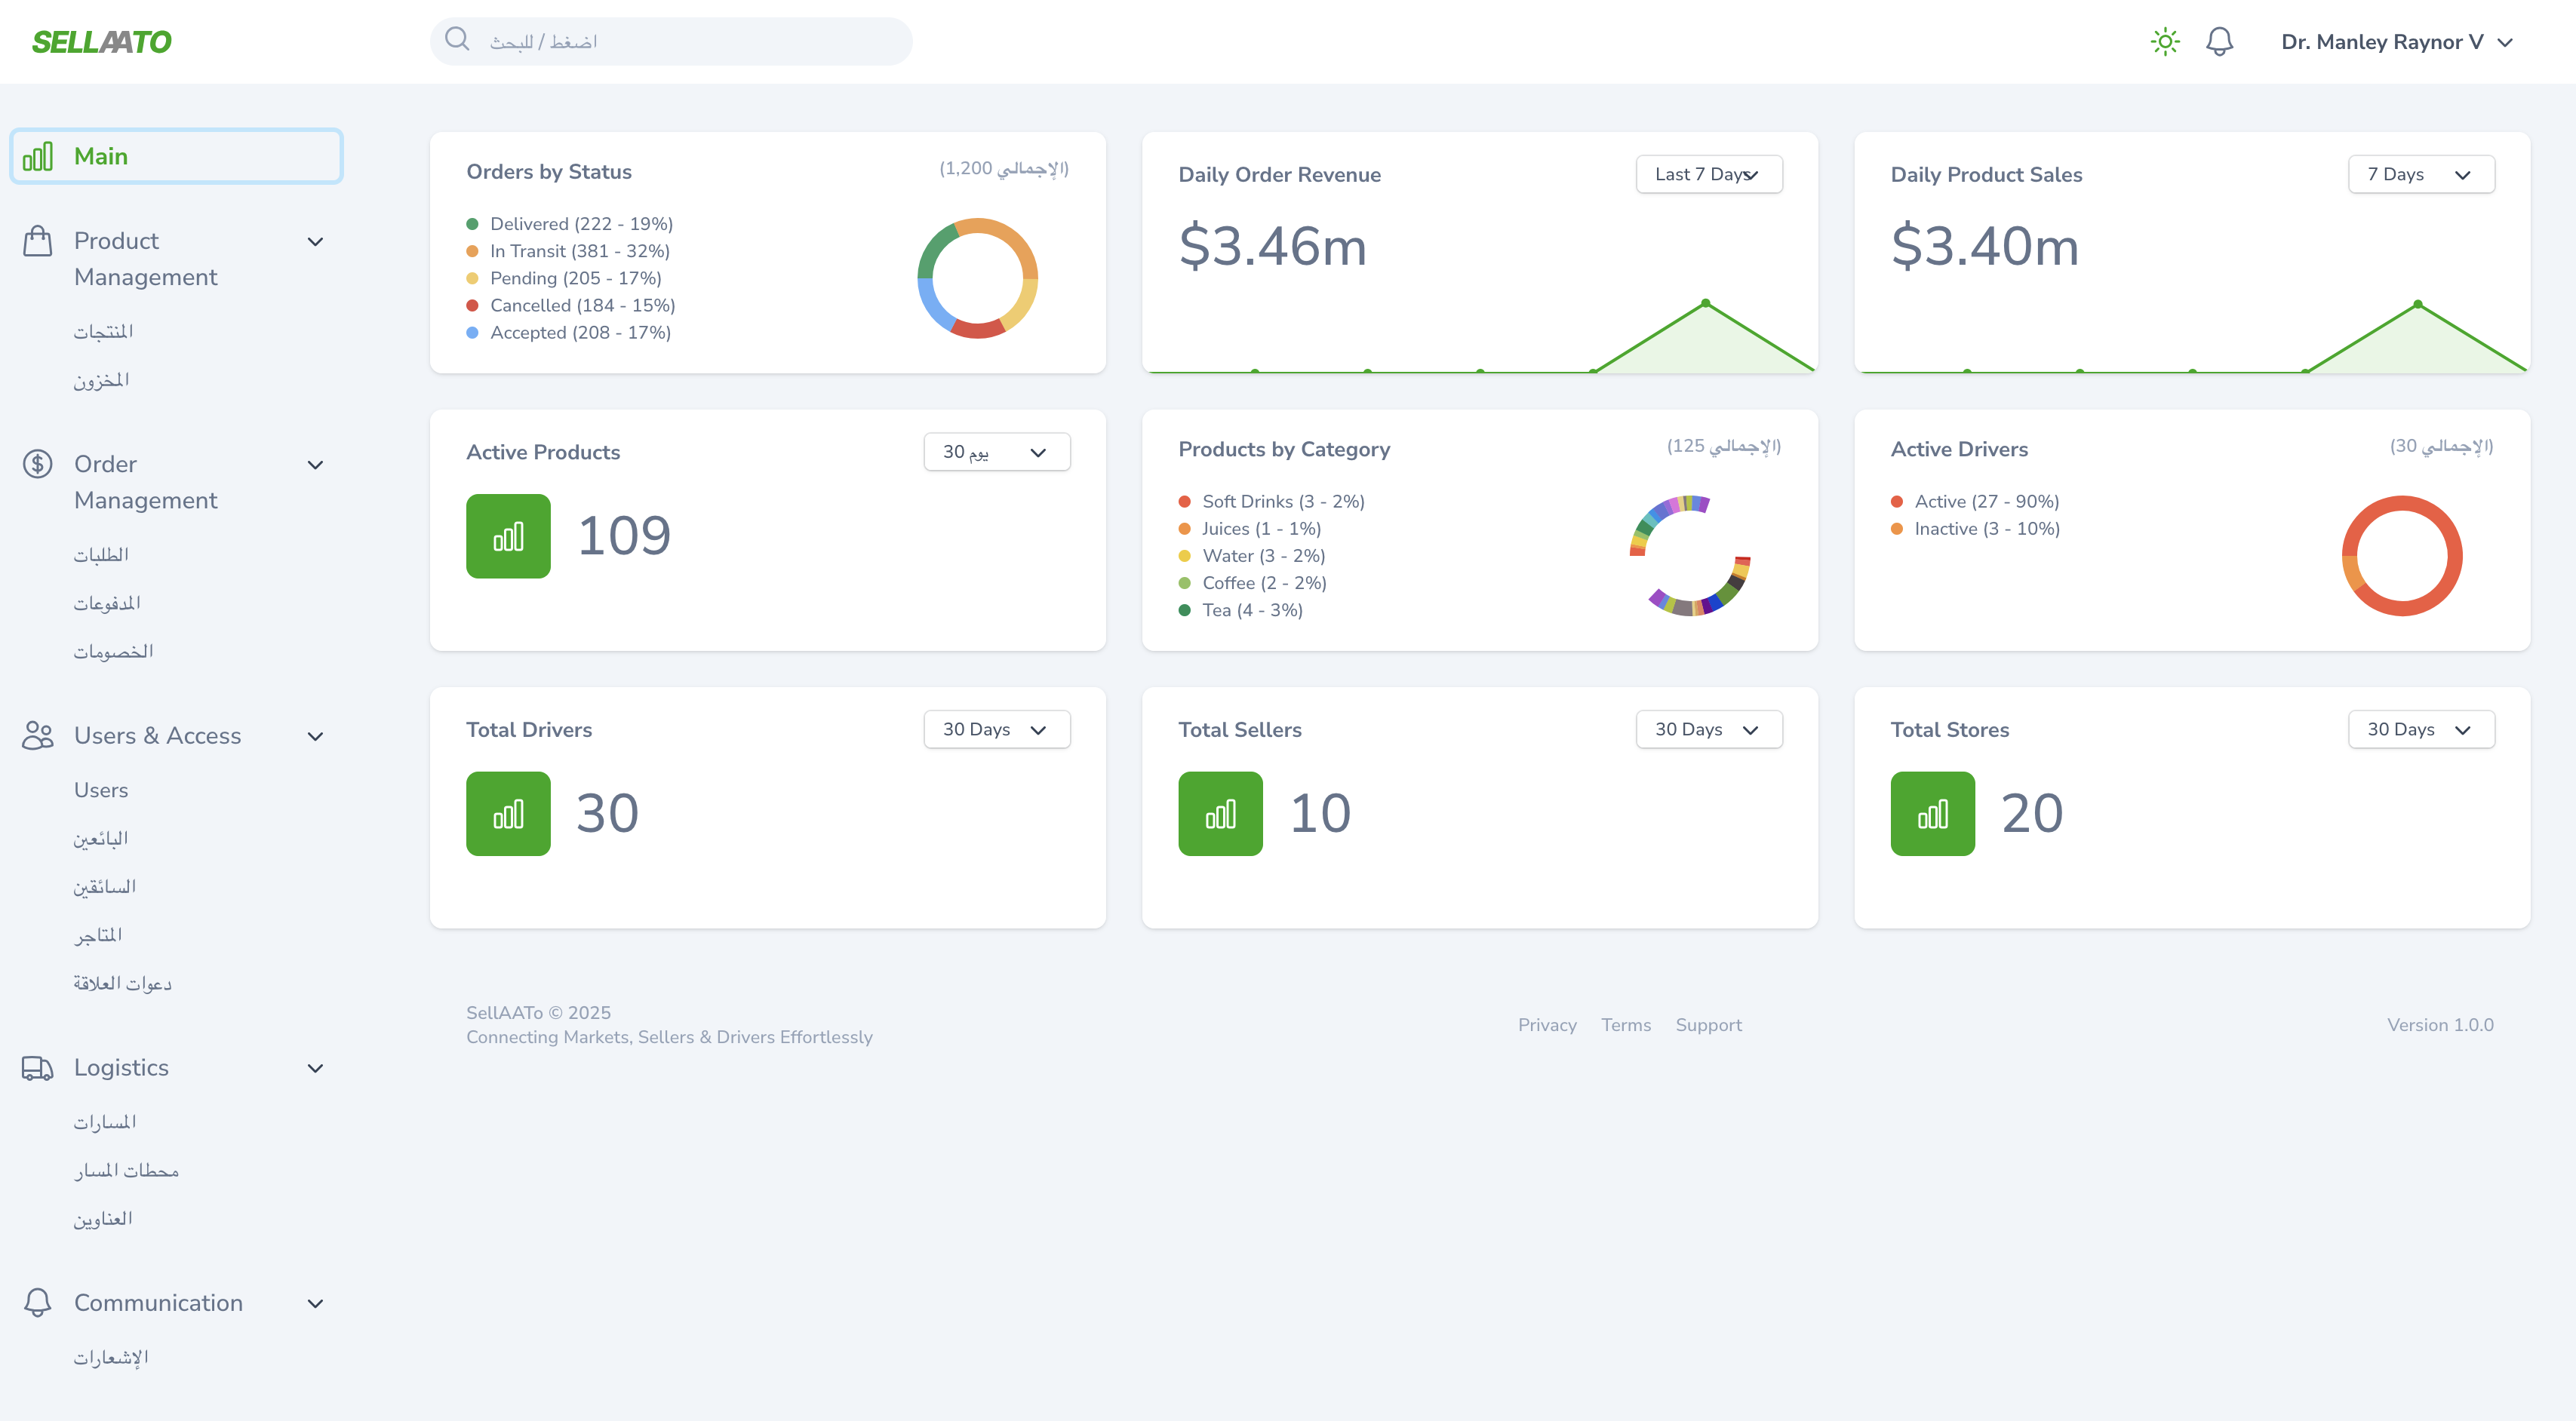Click the Active Products green chart icon
The height and width of the screenshot is (1421, 2576).
[x=508, y=536]
